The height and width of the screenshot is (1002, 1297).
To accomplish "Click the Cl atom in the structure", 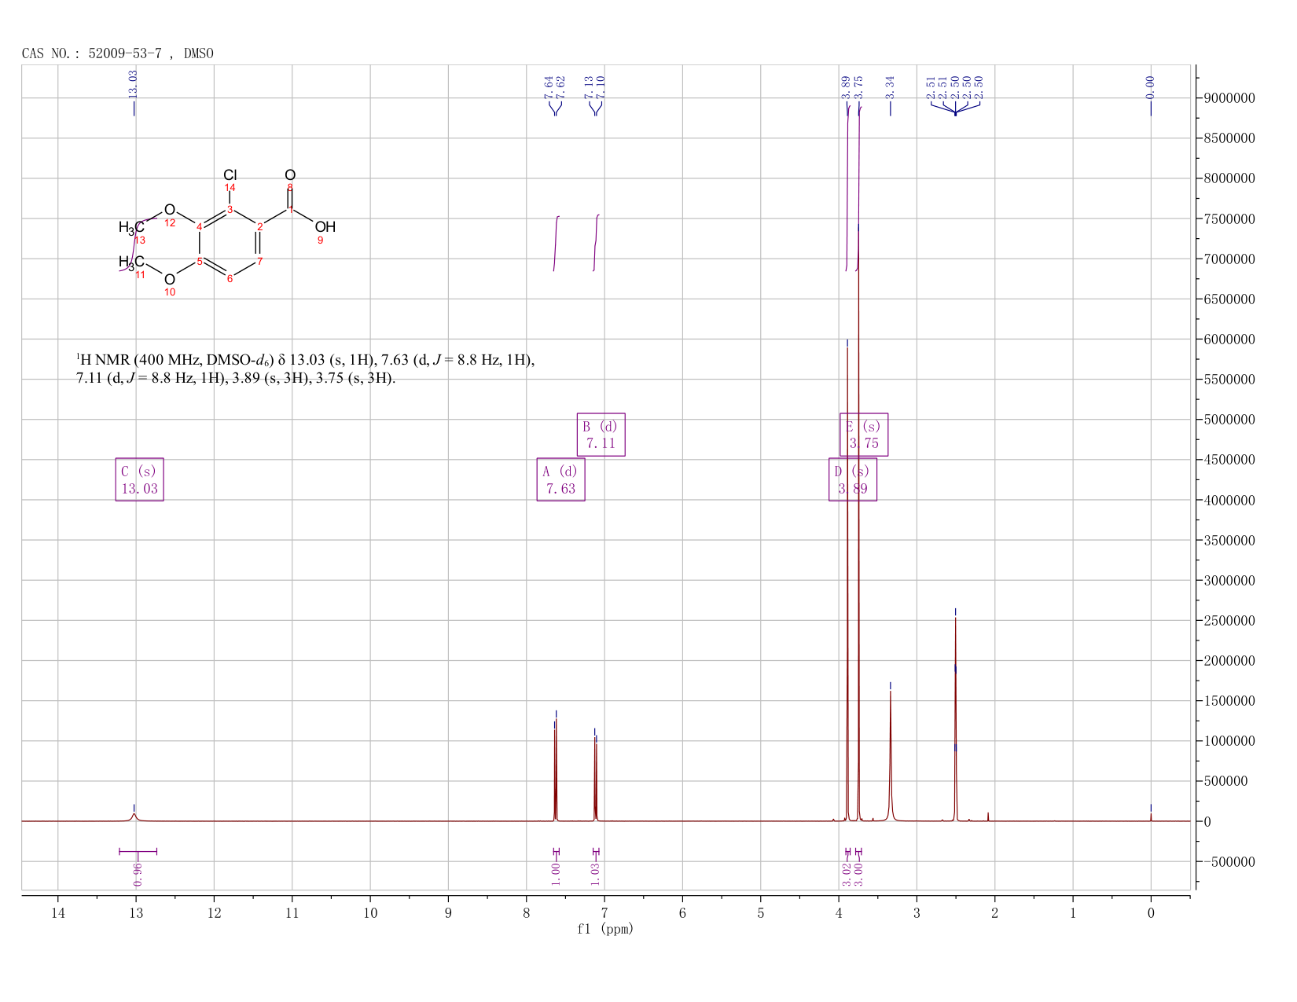I will tap(230, 175).
